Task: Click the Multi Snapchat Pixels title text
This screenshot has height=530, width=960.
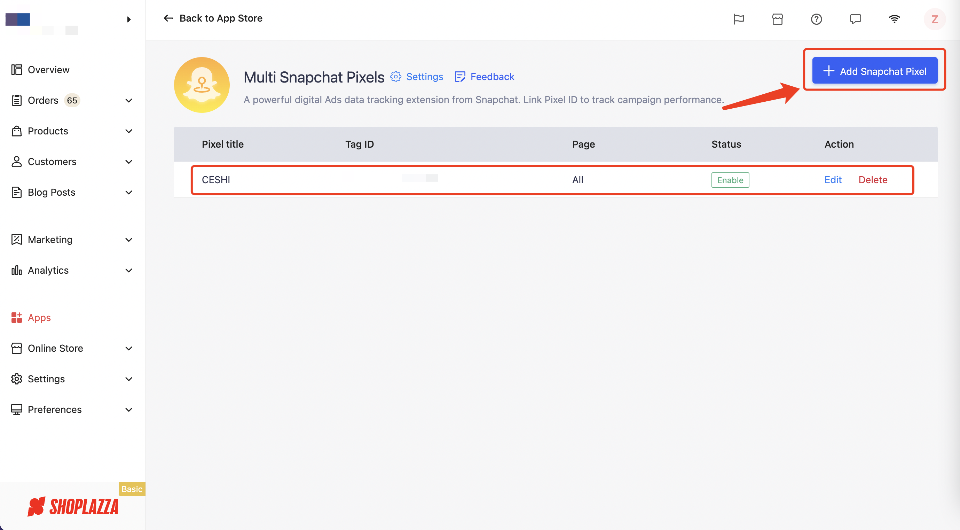Action: tap(314, 77)
